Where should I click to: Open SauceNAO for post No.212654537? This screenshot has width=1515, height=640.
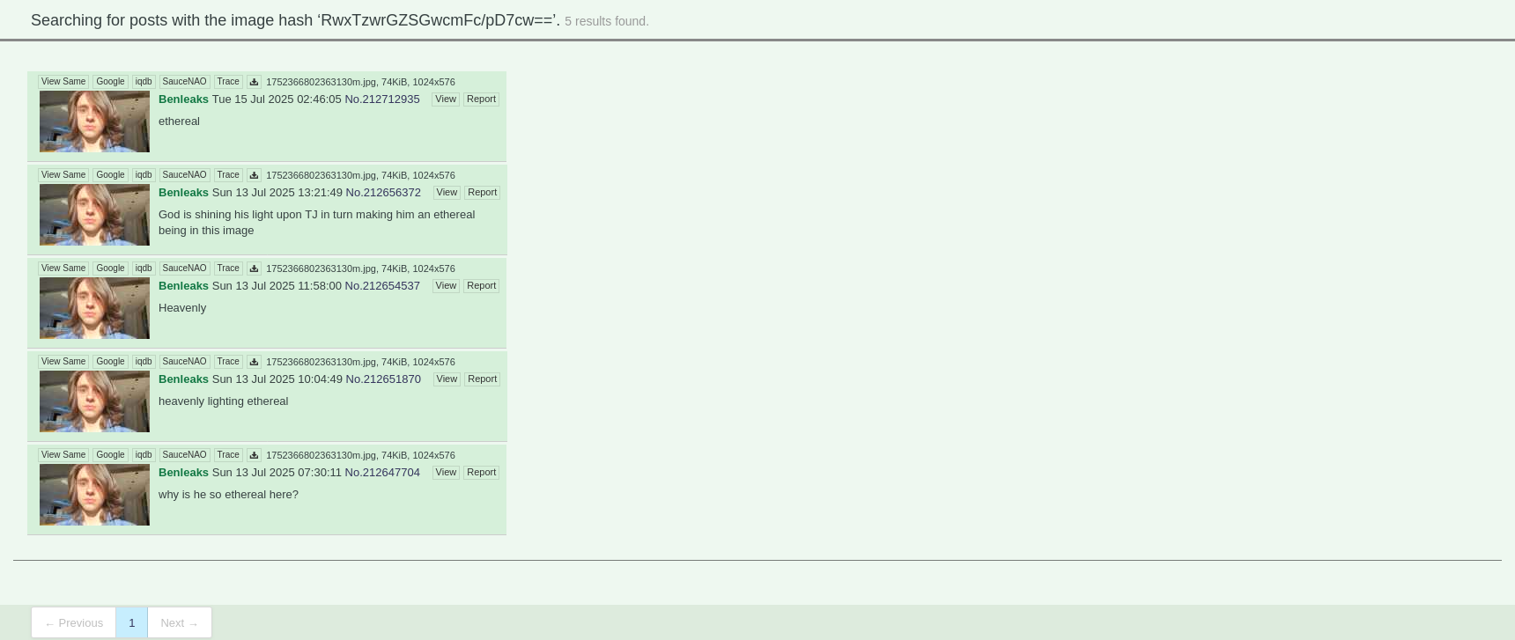tap(184, 269)
